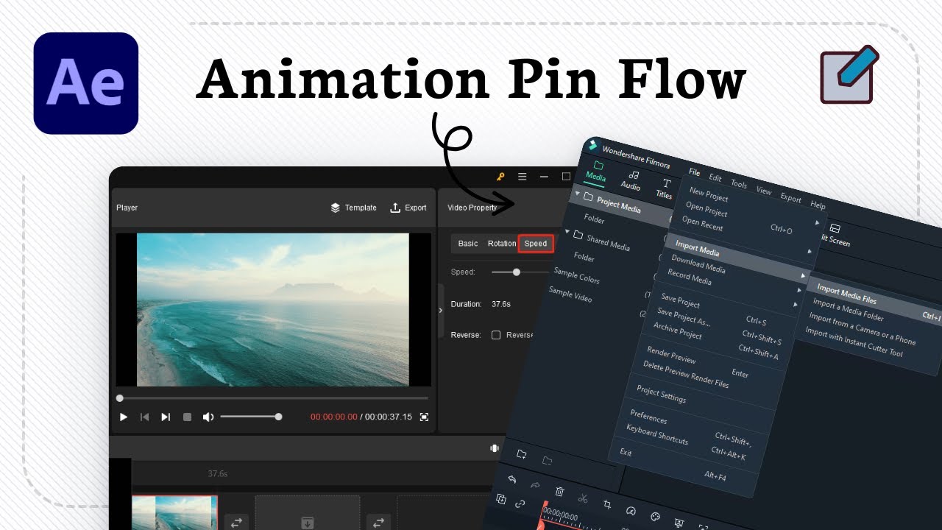Open the File menu in Filmora
The height and width of the screenshot is (530, 942).
(695, 172)
